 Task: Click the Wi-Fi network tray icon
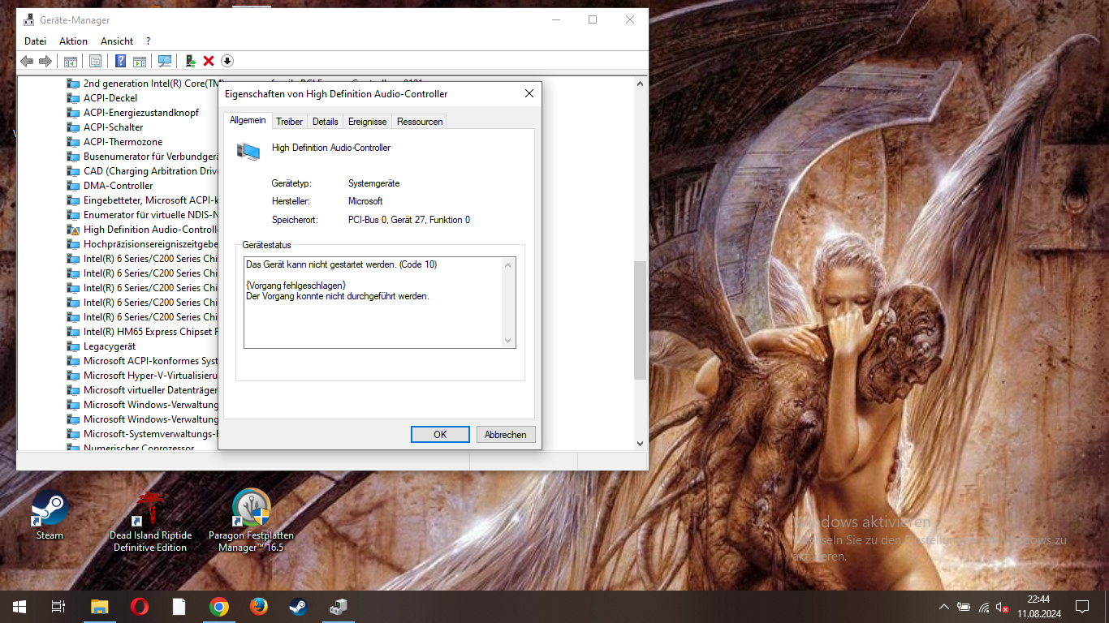[984, 607]
